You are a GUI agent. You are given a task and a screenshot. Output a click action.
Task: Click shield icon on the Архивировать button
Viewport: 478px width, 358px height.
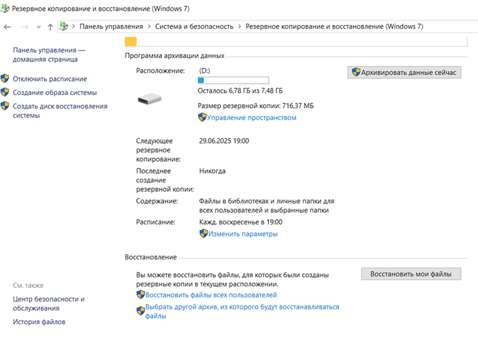click(x=356, y=72)
